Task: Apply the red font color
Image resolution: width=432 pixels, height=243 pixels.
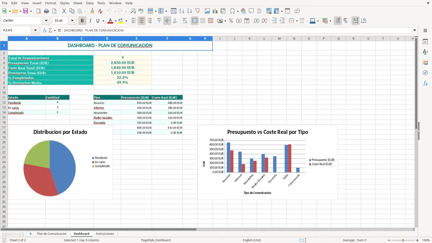Action: point(110,21)
